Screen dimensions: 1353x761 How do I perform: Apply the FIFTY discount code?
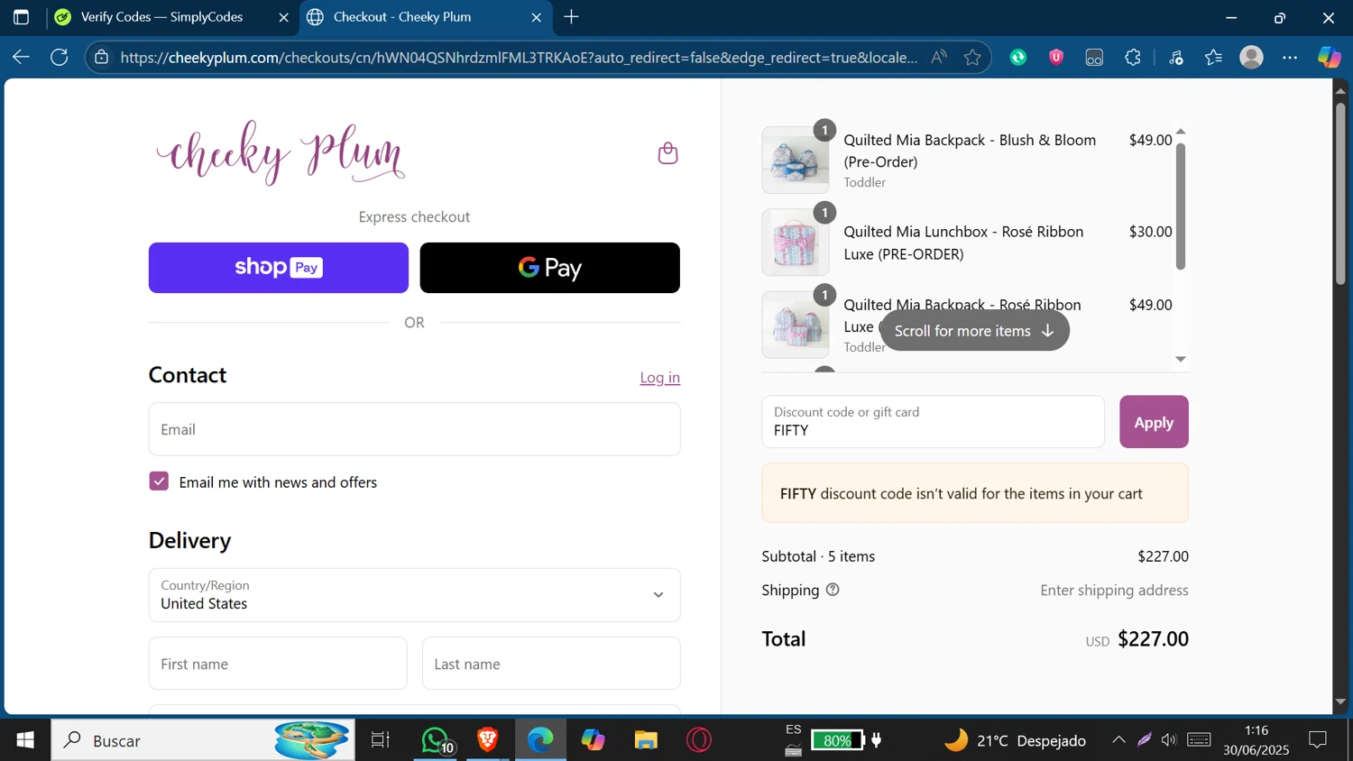click(x=1154, y=422)
